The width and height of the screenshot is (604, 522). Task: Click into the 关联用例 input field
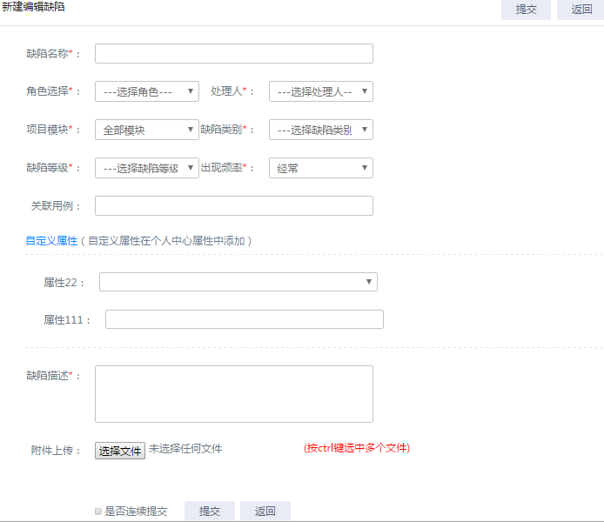coord(233,206)
